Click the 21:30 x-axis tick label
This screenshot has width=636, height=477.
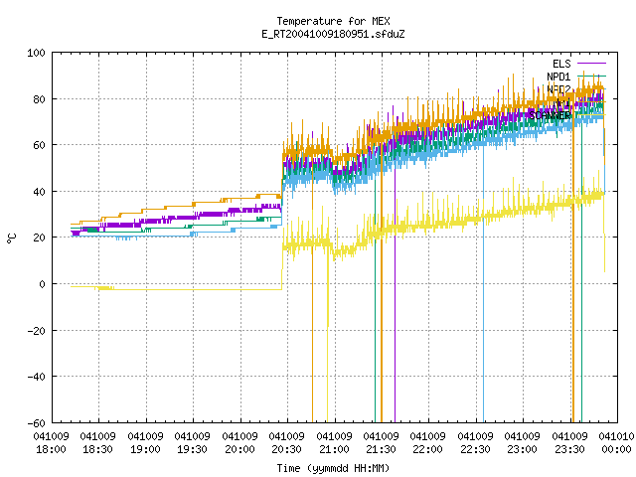381,449
